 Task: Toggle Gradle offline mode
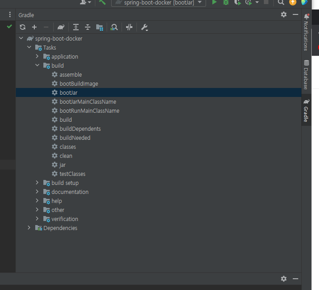[x=129, y=27]
